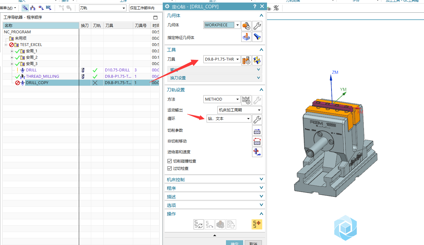424x245 pixels.
Task: Create new tool icon beside D9.8-P1.75-THR
Action: pyautogui.click(x=246, y=60)
